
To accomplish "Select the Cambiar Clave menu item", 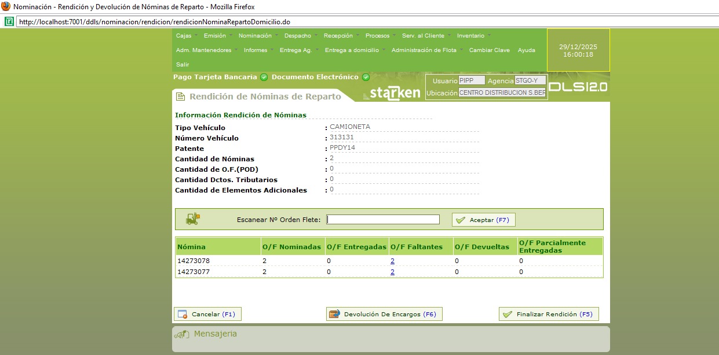I will pyautogui.click(x=489, y=50).
